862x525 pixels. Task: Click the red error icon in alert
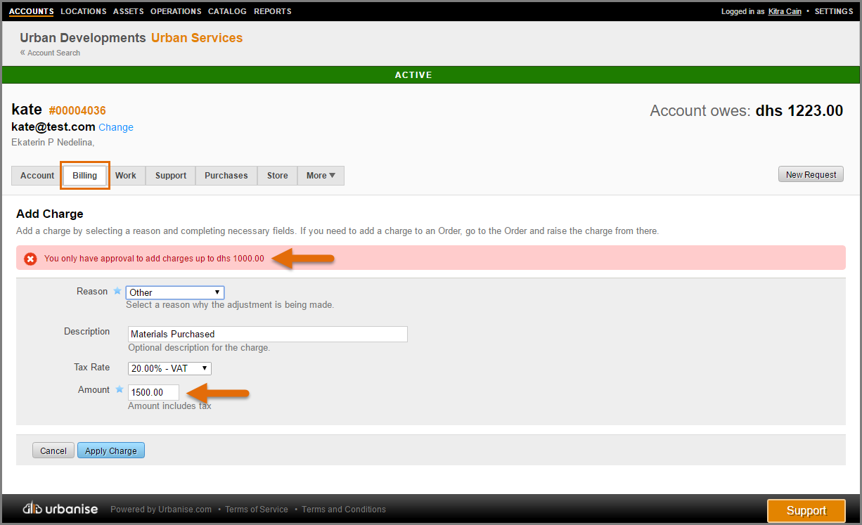30,259
